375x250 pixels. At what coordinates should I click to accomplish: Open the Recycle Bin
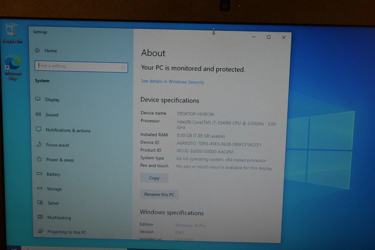tap(12, 29)
